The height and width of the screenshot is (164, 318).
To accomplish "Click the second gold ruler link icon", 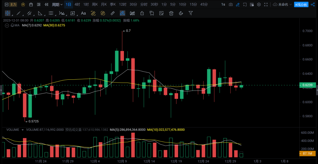I will coord(103,13).
